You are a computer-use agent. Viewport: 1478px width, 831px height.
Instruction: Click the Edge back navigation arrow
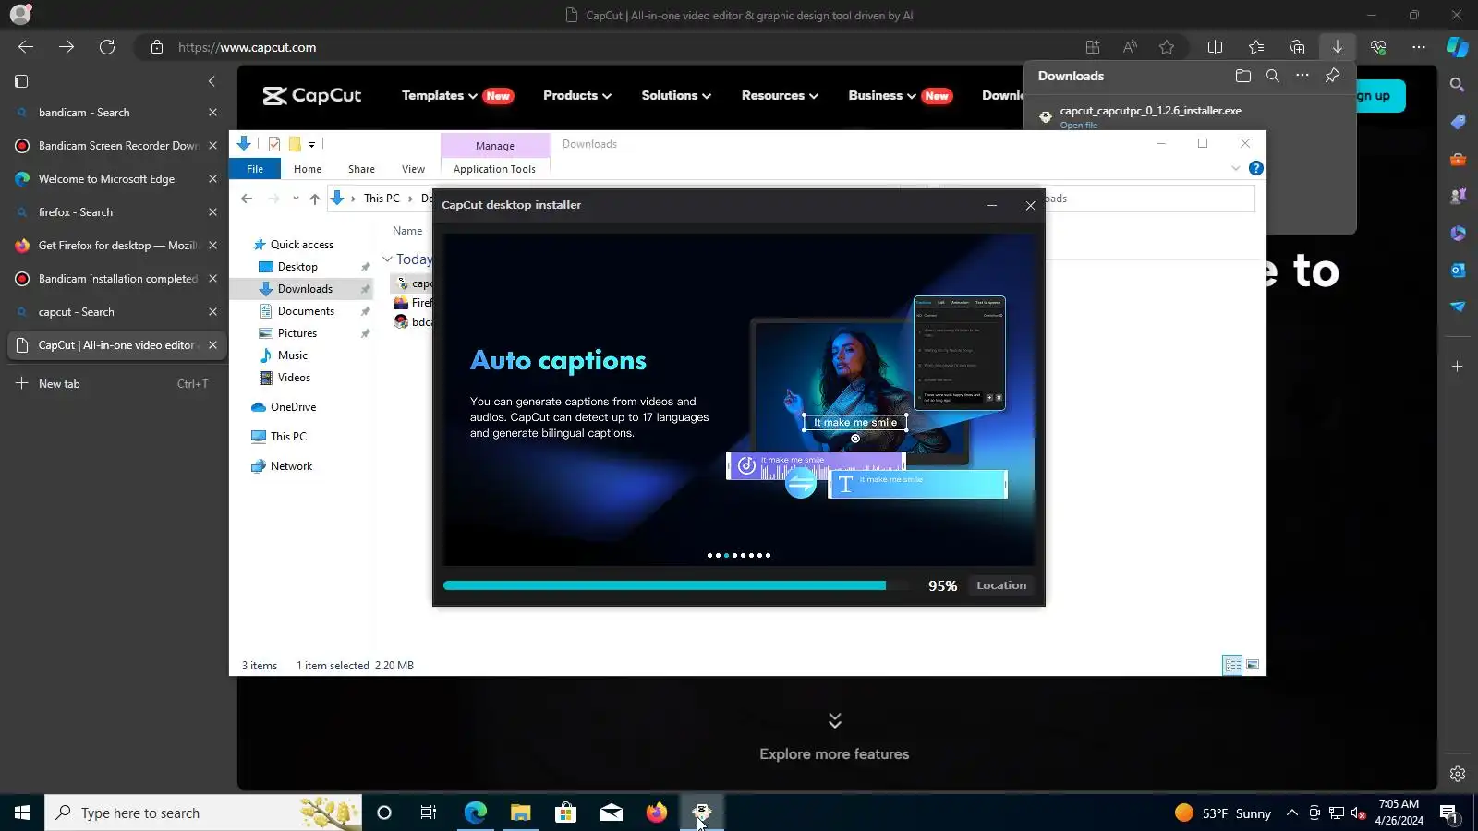pos(26,47)
